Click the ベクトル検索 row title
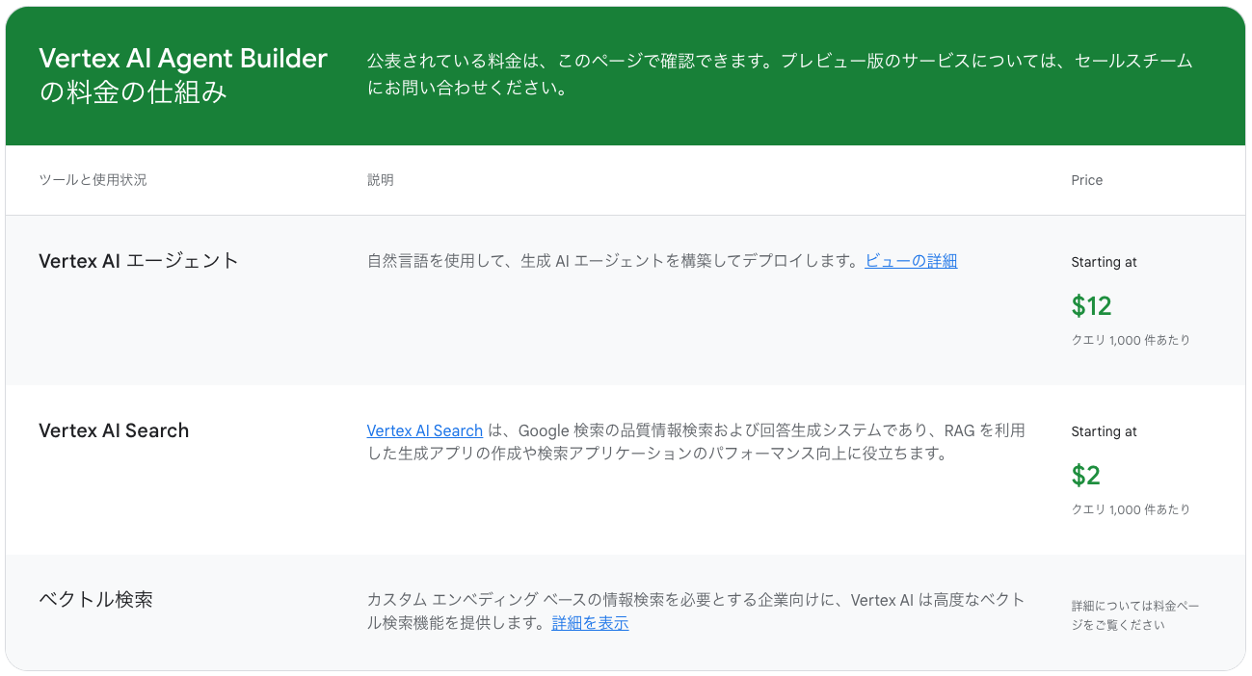Screen dimensions: 1252x676 coord(95,600)
